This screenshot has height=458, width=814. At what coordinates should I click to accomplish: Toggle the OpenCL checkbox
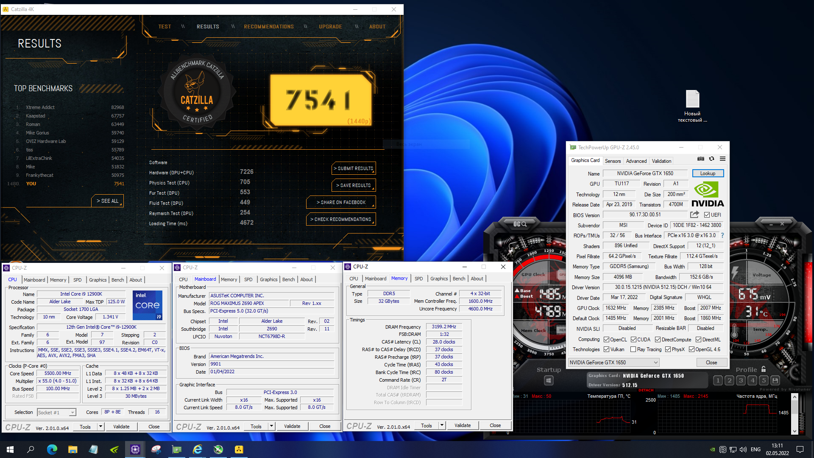(606, 340)
